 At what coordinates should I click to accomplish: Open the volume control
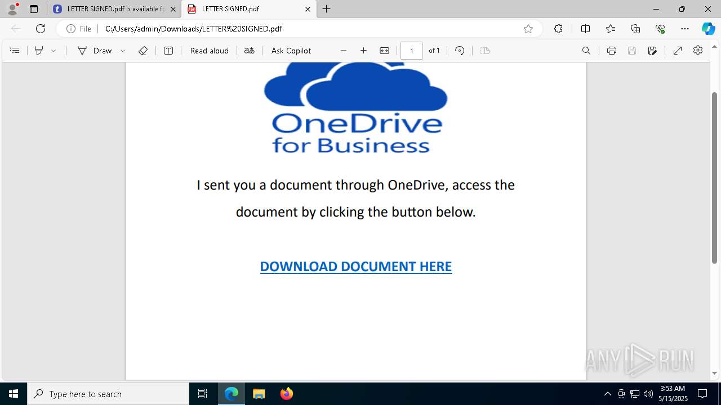[x=648, y=394]
